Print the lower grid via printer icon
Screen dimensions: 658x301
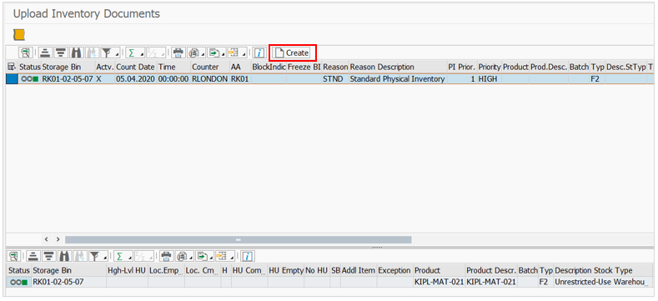coord(167,256)
